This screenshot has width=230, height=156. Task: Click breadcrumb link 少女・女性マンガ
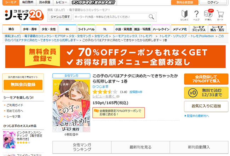pyautogui.click(x=80, y=36)
